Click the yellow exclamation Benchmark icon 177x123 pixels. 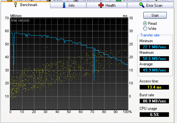(16, 5)
